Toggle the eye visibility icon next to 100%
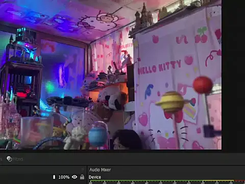Viewport: 245px width, 184px height. point(75,177)
